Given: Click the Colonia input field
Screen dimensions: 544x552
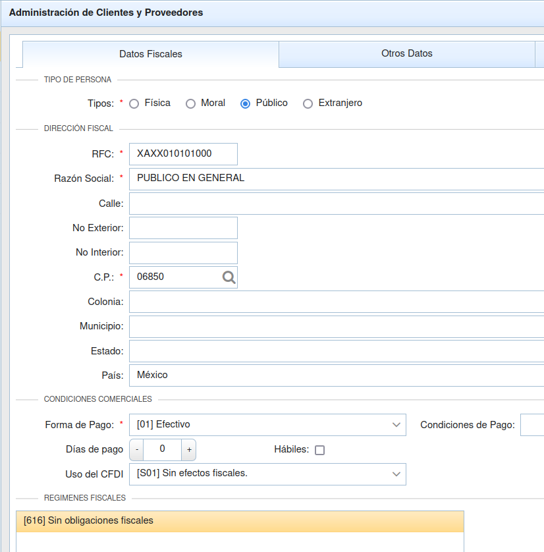Looking at the screenshot, I should pyautogui.click(x=337, y=302).
